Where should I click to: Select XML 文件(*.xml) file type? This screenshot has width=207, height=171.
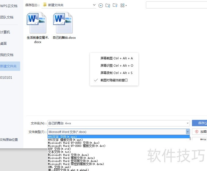118,167
